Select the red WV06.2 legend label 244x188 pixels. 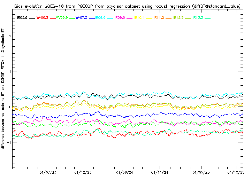click(x=42, y=17)
